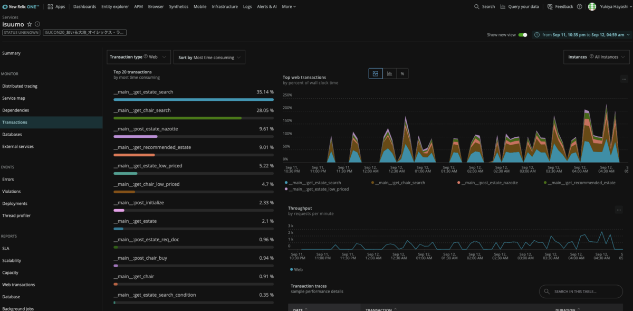Go to APM in top navigation
The image size is (633, 311).
(138, 6)
